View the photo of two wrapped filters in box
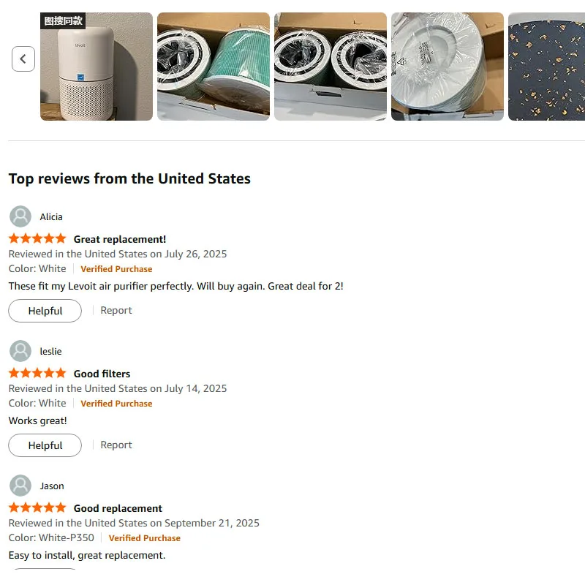 click(x=331, y=67)
